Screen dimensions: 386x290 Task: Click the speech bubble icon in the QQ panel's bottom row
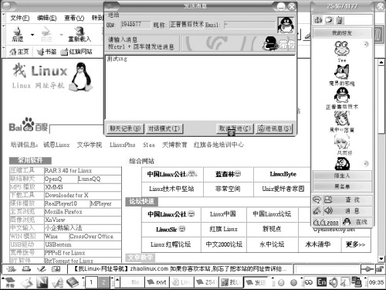click(317, 200)
